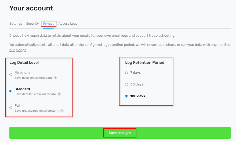This screenshot has width=236, height=142.
Task: Click the bold word never in the description
Action: [151, 45]
